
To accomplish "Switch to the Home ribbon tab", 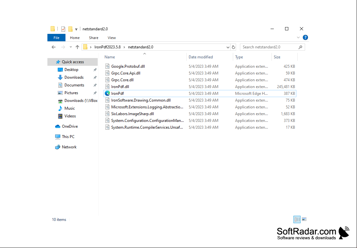I will point(75,38).
